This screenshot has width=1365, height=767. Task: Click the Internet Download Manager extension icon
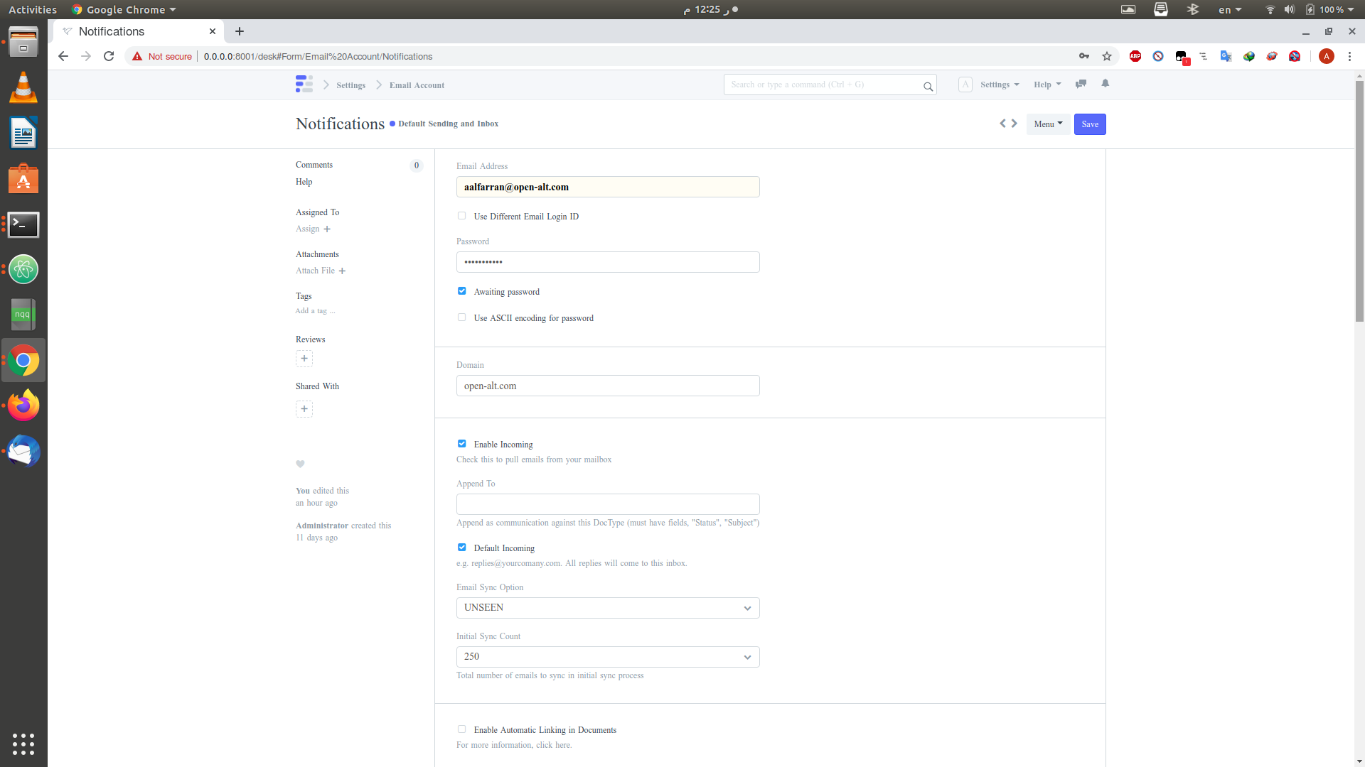click(1249, 56)
